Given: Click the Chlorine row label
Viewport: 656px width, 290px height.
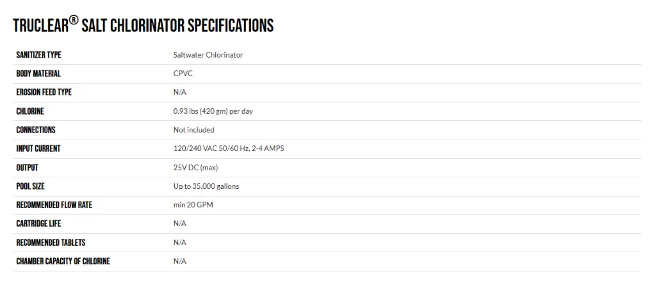Looking at the screenshot, I should [30, 111].
